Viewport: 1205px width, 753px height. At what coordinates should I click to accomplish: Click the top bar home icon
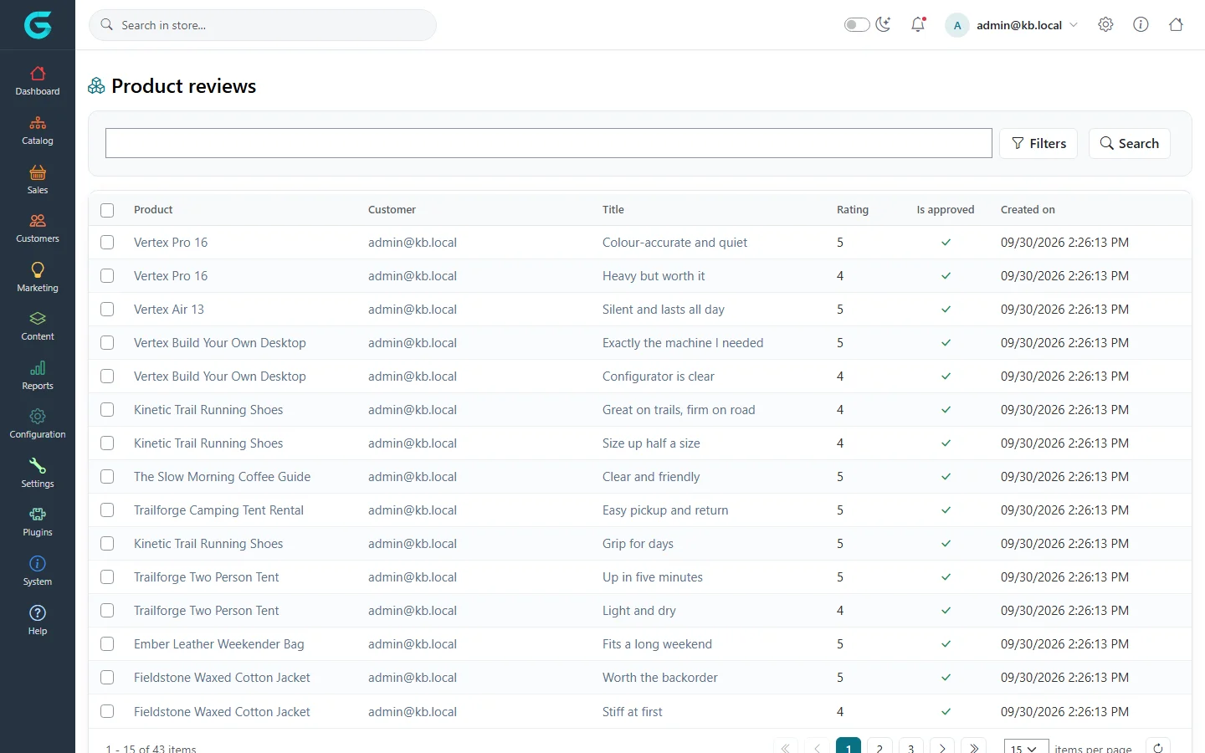click(x=1176, y=24)
